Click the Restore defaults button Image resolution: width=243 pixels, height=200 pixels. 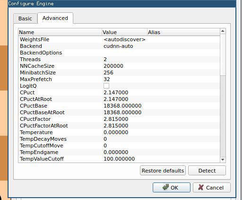pos(163,171)
